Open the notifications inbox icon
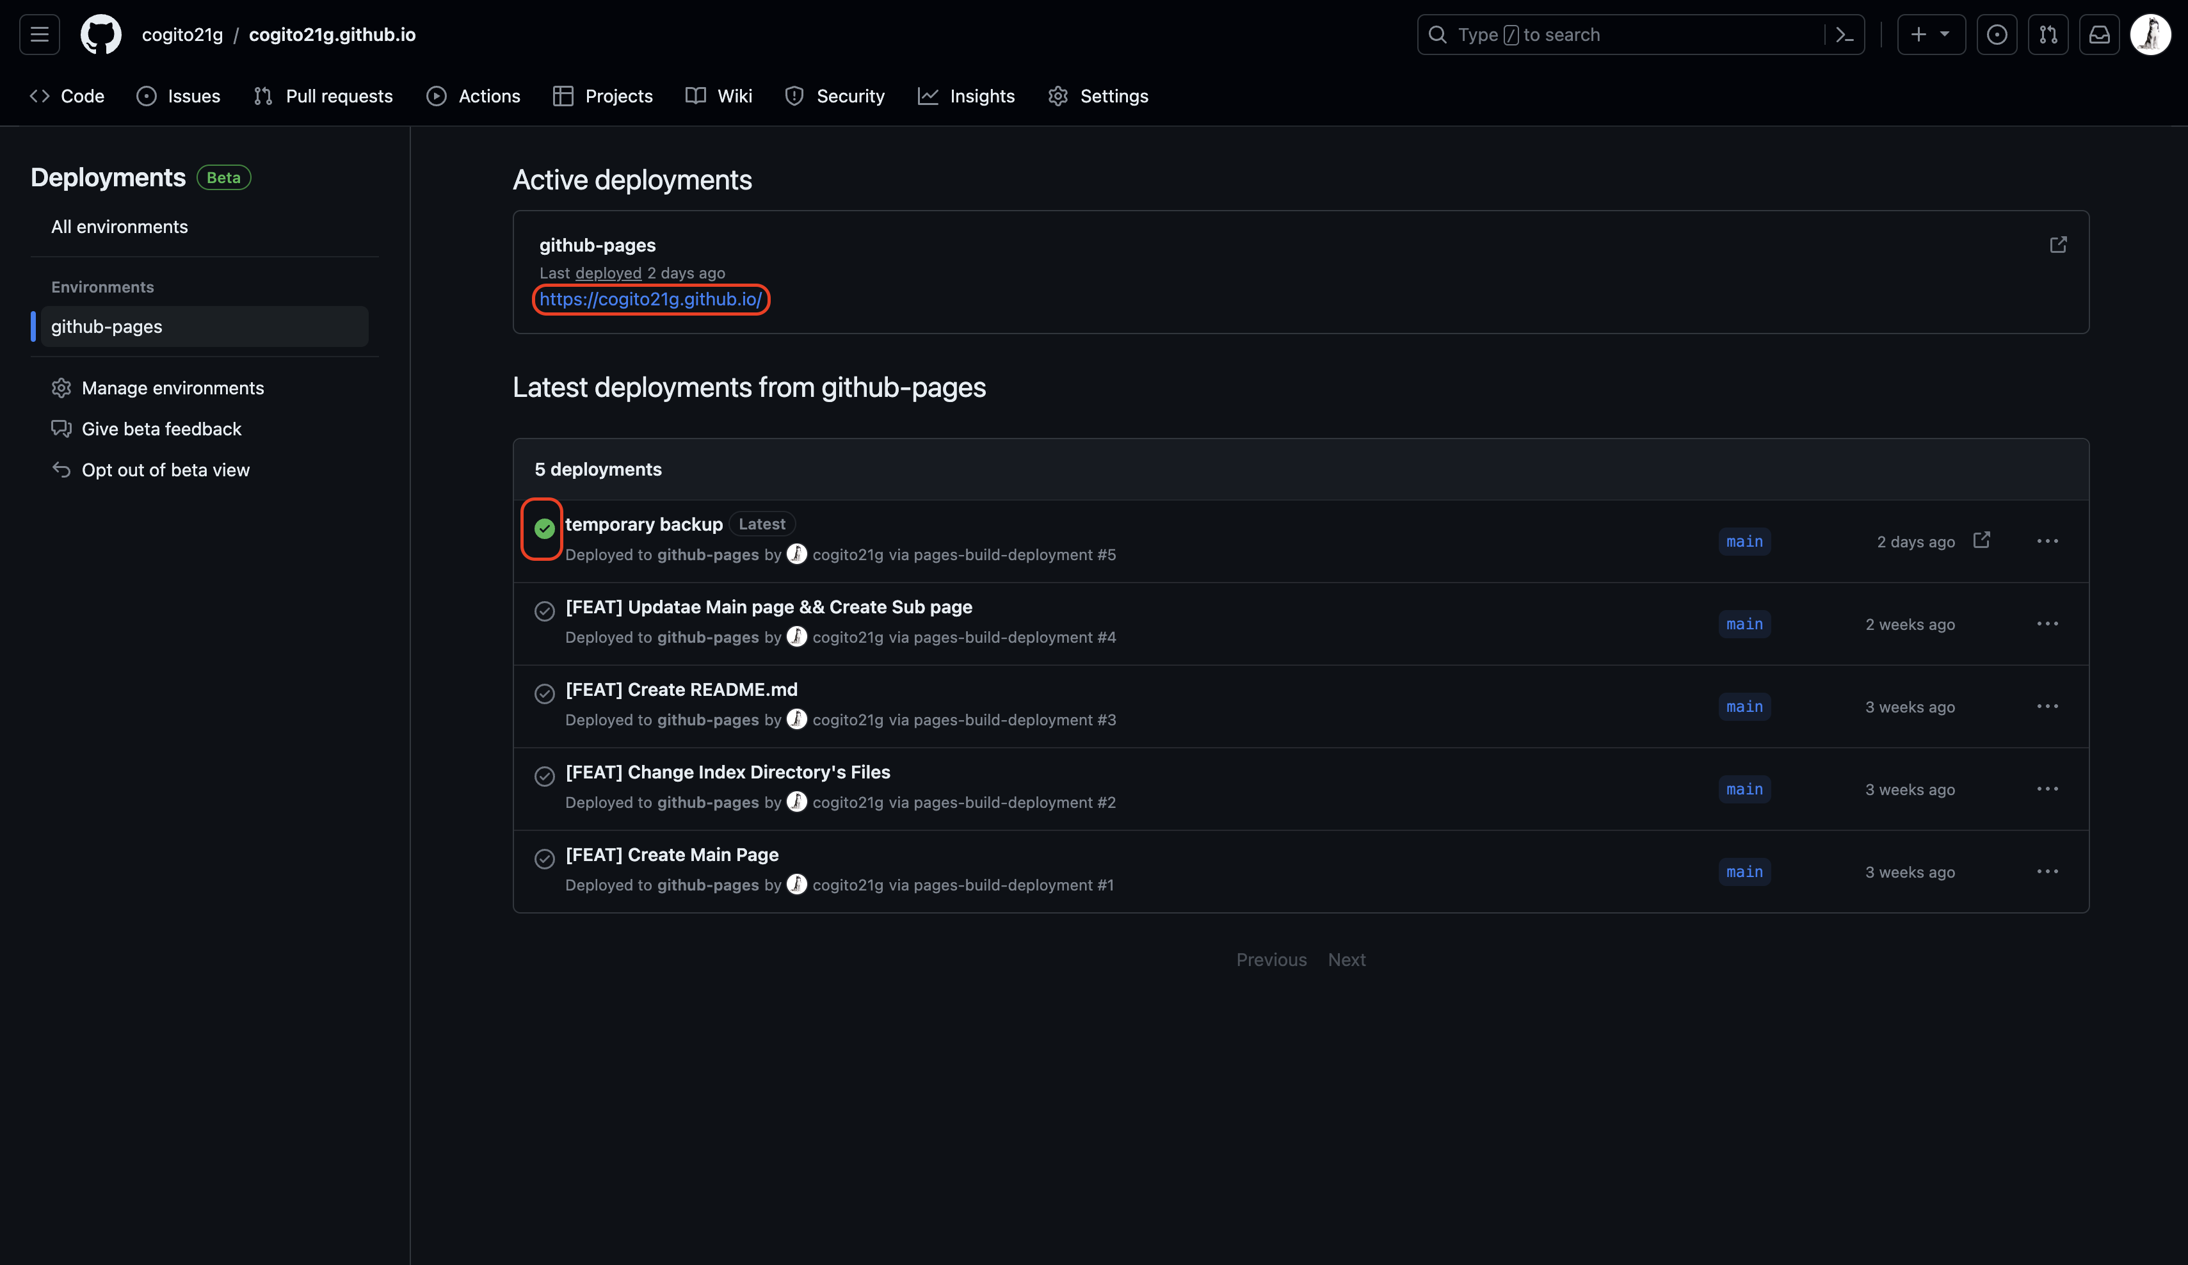The width and height of the screenshot is (2188, 1265). click(x=2098, y=35)
